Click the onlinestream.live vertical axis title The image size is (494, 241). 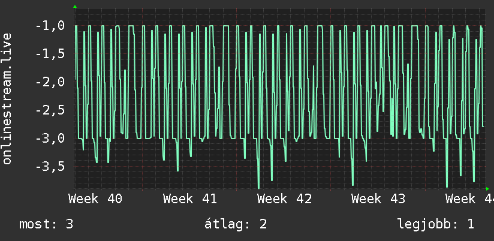[7, 98]
